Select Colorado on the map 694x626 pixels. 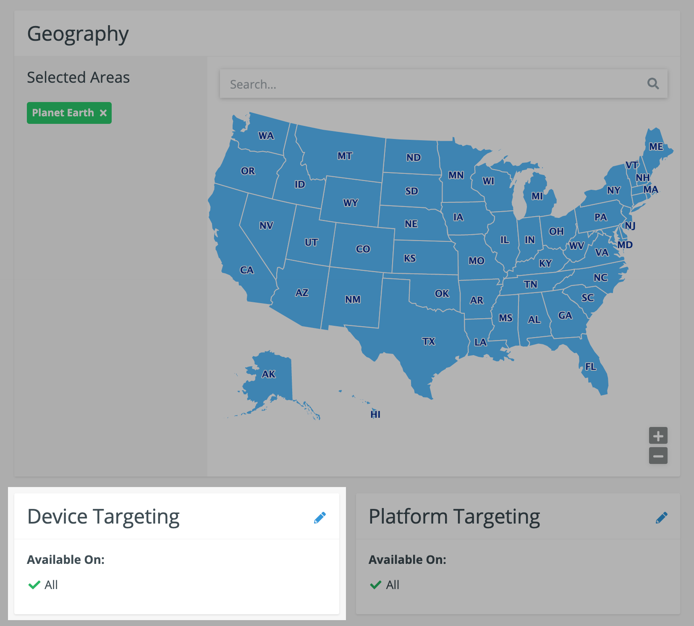point(363,249)
